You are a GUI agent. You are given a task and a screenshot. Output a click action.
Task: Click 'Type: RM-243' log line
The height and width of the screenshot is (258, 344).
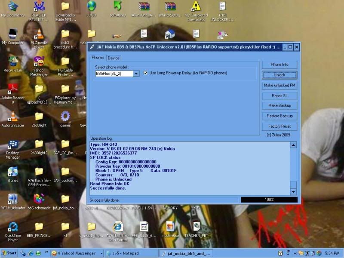point(104,144)
